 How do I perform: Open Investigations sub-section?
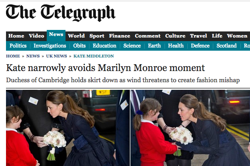[50, 46]
